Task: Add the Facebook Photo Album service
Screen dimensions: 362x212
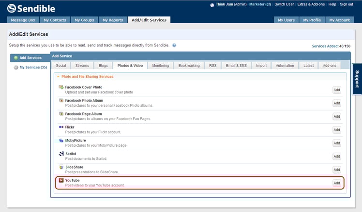Action: point(337,103)
